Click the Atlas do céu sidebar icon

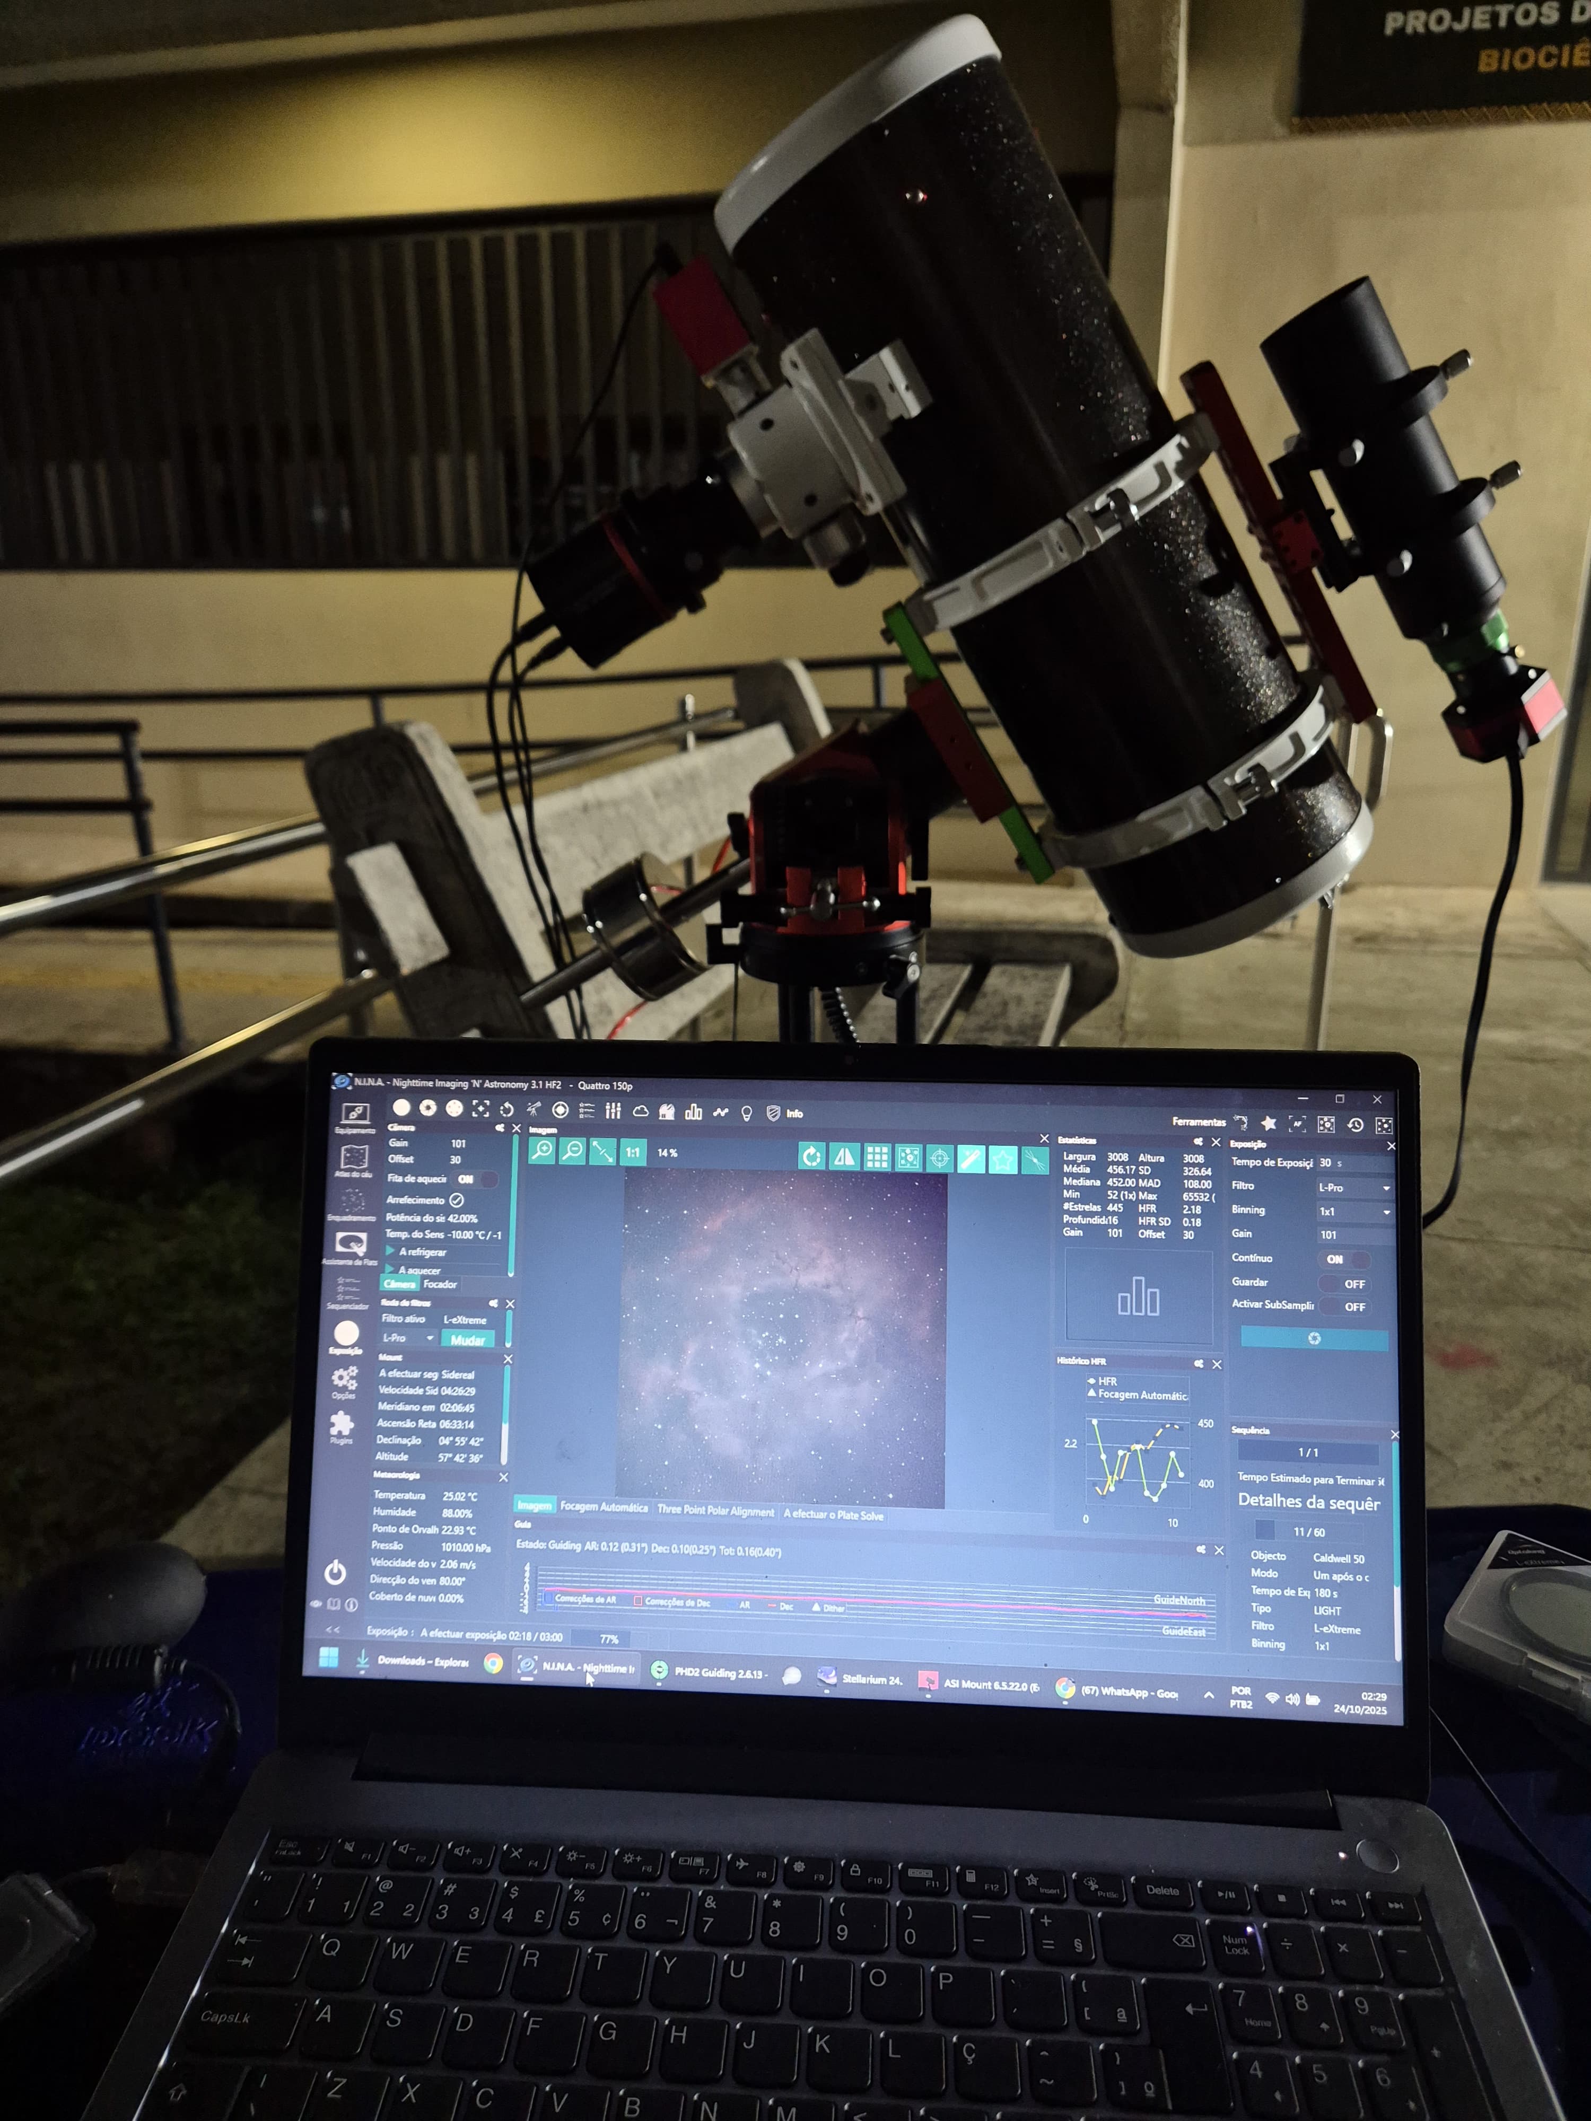click(354, 1158)
